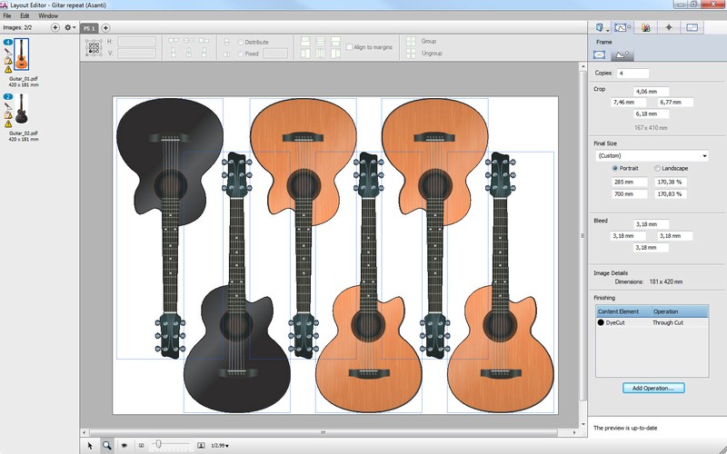Select the Portrait radio button
727x454 pixels.
point(615,169)
